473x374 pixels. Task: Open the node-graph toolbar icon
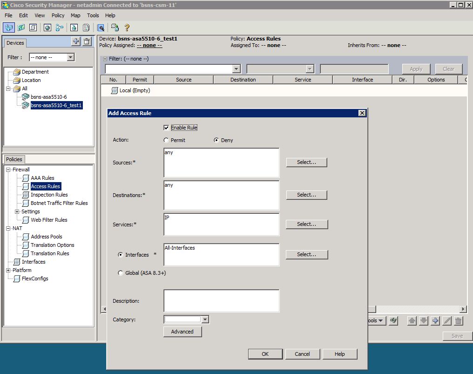[60, 27]
